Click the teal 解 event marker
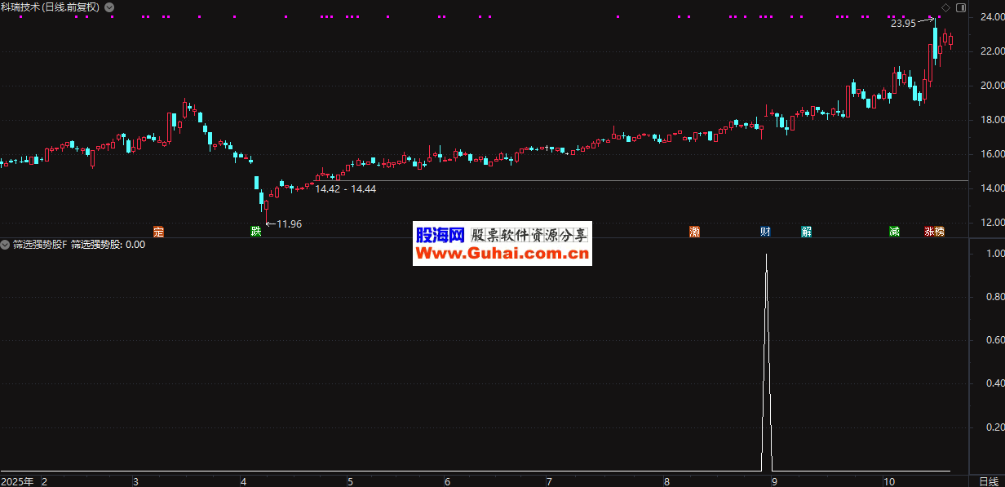 (806, 232)
